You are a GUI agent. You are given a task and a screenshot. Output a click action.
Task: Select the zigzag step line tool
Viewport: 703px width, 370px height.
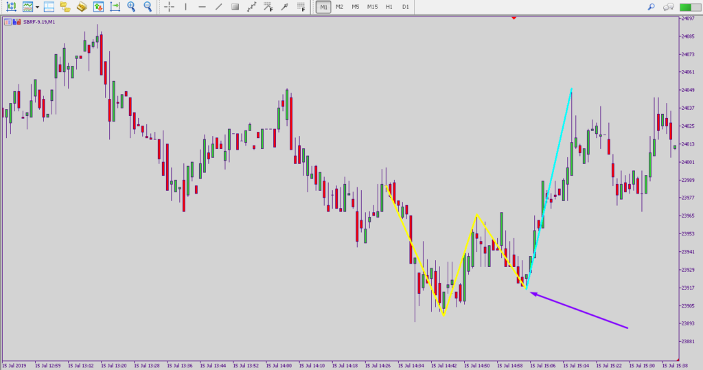[251, 7]
